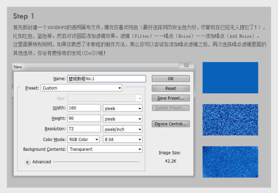Open the Height units dropdown
Image resolution: width=278 pixels, height=193 pixels.
click(122, 119)
